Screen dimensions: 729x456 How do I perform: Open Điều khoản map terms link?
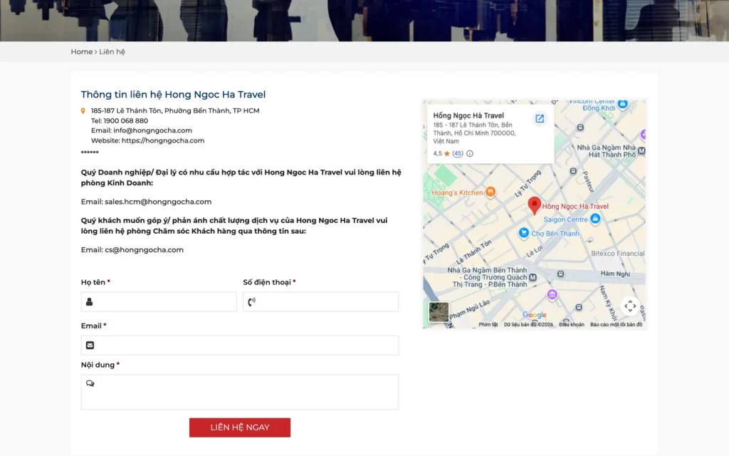point(572,325)
